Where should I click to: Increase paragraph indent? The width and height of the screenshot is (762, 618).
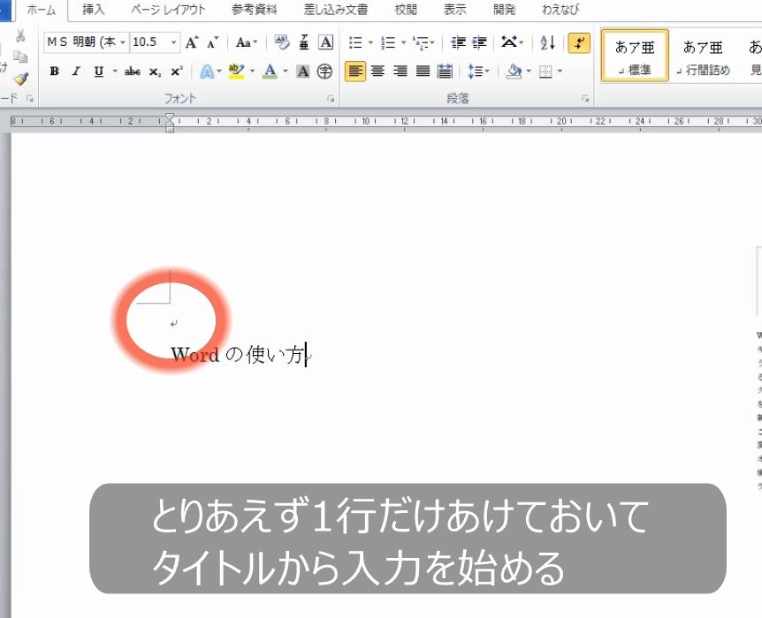(x=479, y=42)
